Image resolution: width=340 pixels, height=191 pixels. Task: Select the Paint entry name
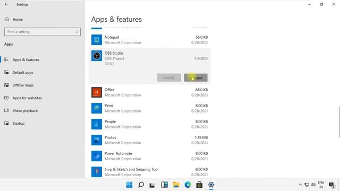coord(108,106)
